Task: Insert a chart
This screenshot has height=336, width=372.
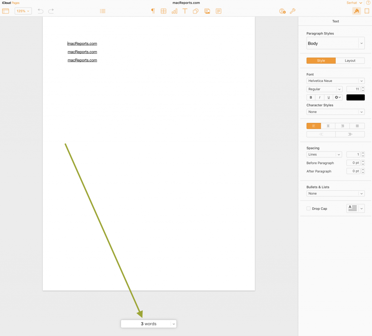Action: 174,11
